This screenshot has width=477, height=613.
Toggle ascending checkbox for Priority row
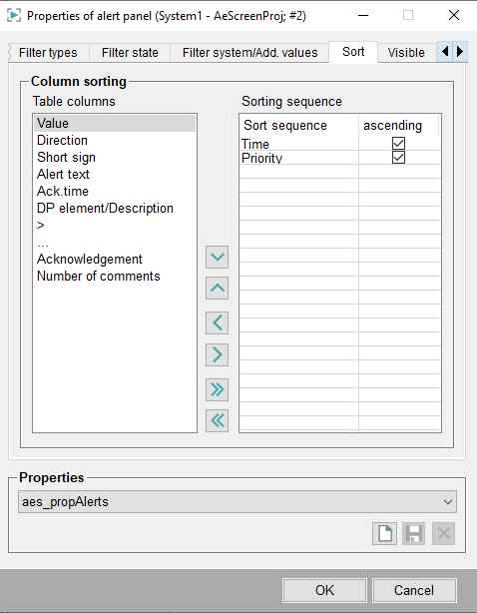pyautogui.click(x=398, y=158)
